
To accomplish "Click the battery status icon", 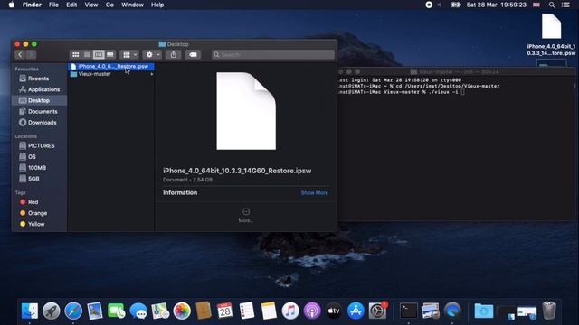I will click(456, 5).
